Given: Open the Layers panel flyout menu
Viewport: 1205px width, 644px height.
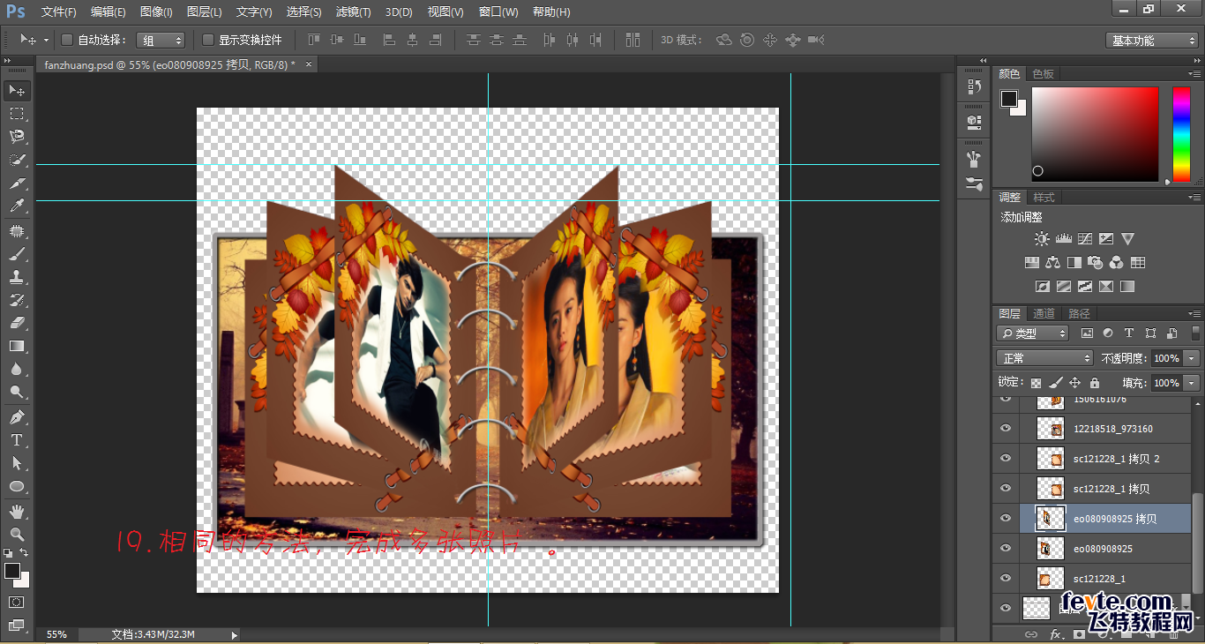Looking at the screenshot, I should point(1194,314).
